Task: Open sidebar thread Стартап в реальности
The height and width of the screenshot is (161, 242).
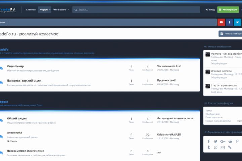Action: click(x=224, y=85)
